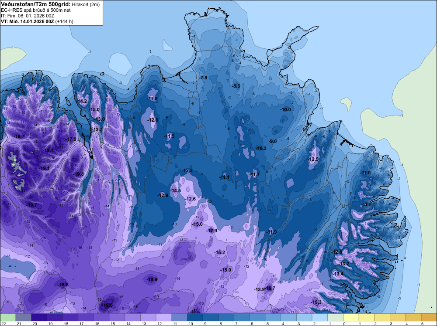This screenshot has height=326, width=437.
Task: Click the -18.9 temperature value on the map
Action: click(x=152, y=279)
